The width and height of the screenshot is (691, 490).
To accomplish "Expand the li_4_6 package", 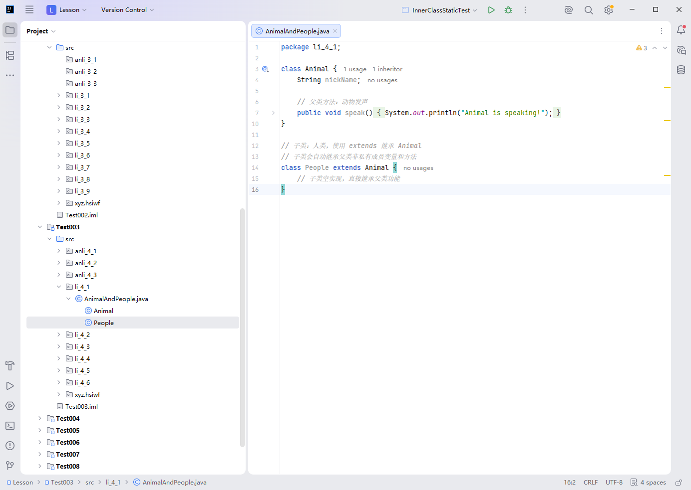I will coord(59,382).
